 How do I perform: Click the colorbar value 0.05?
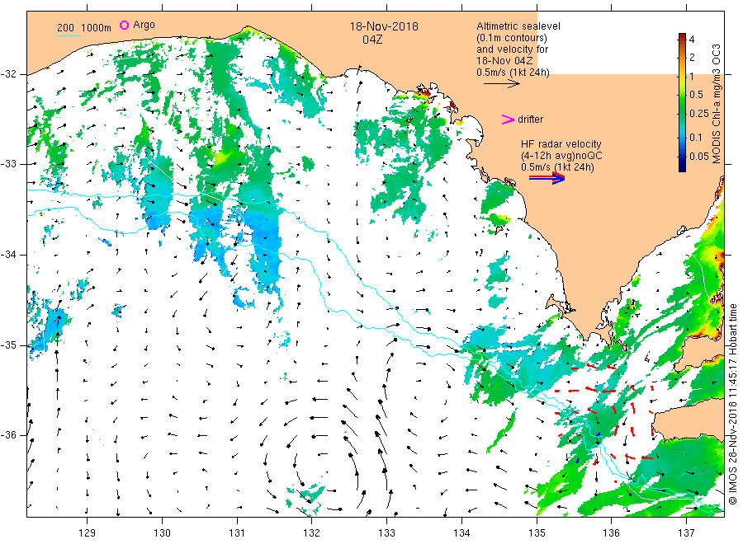pyautogui.click(x=699, y=157)
